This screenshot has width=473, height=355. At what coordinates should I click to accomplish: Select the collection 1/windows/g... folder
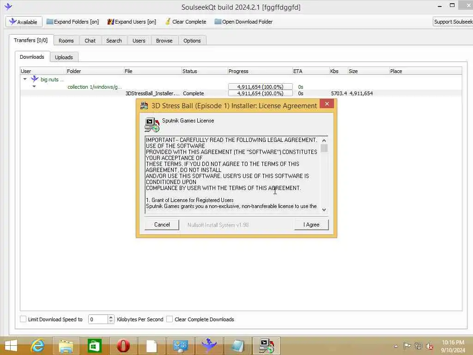click(x=94, y=86)
